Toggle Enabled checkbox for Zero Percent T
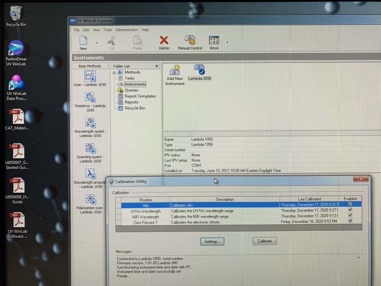This screenshot has width=381, height=286. coord(350,220)
